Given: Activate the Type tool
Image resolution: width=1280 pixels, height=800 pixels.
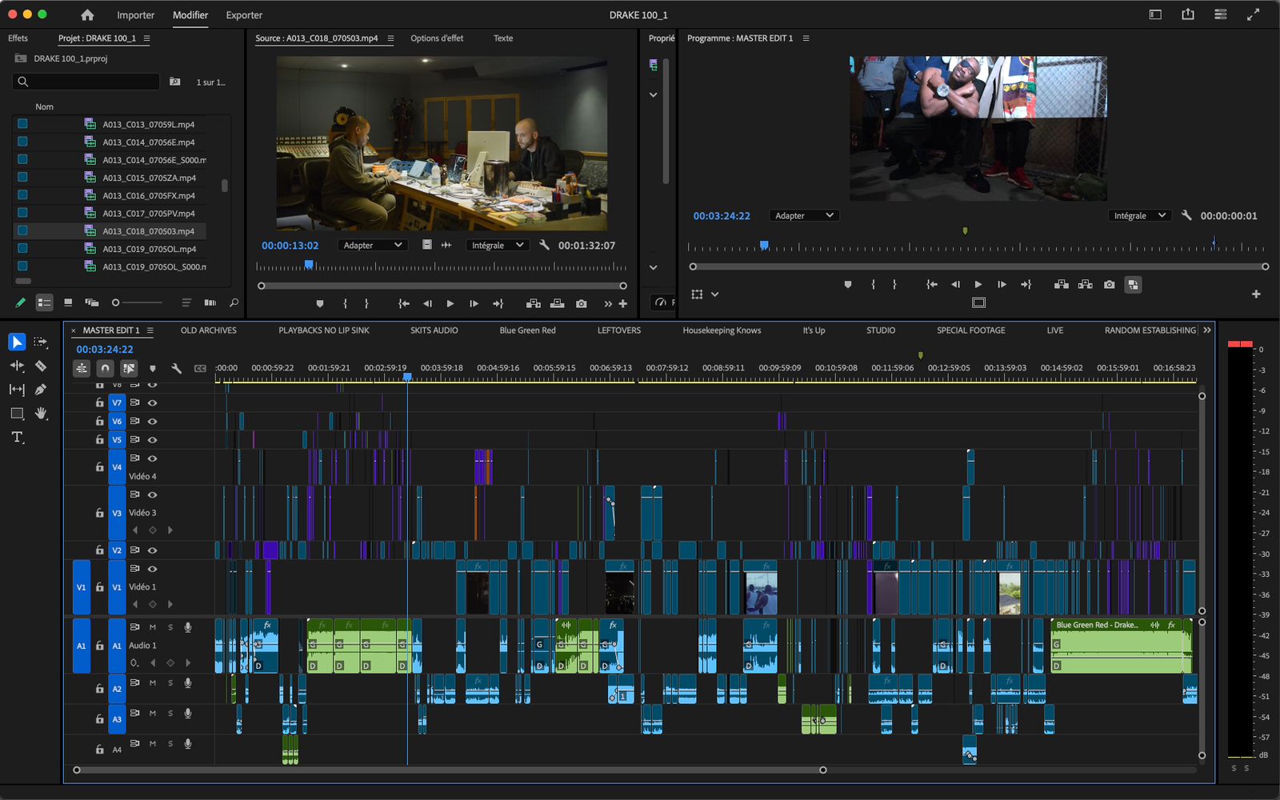Looking at the screenshot, I should tap(17, 438).
